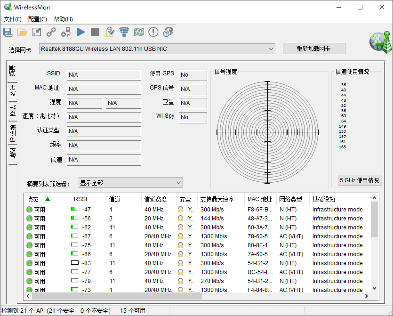Click the exclamation mark about icon
This screenshot has height=316, width=393.
pos(153,32)
